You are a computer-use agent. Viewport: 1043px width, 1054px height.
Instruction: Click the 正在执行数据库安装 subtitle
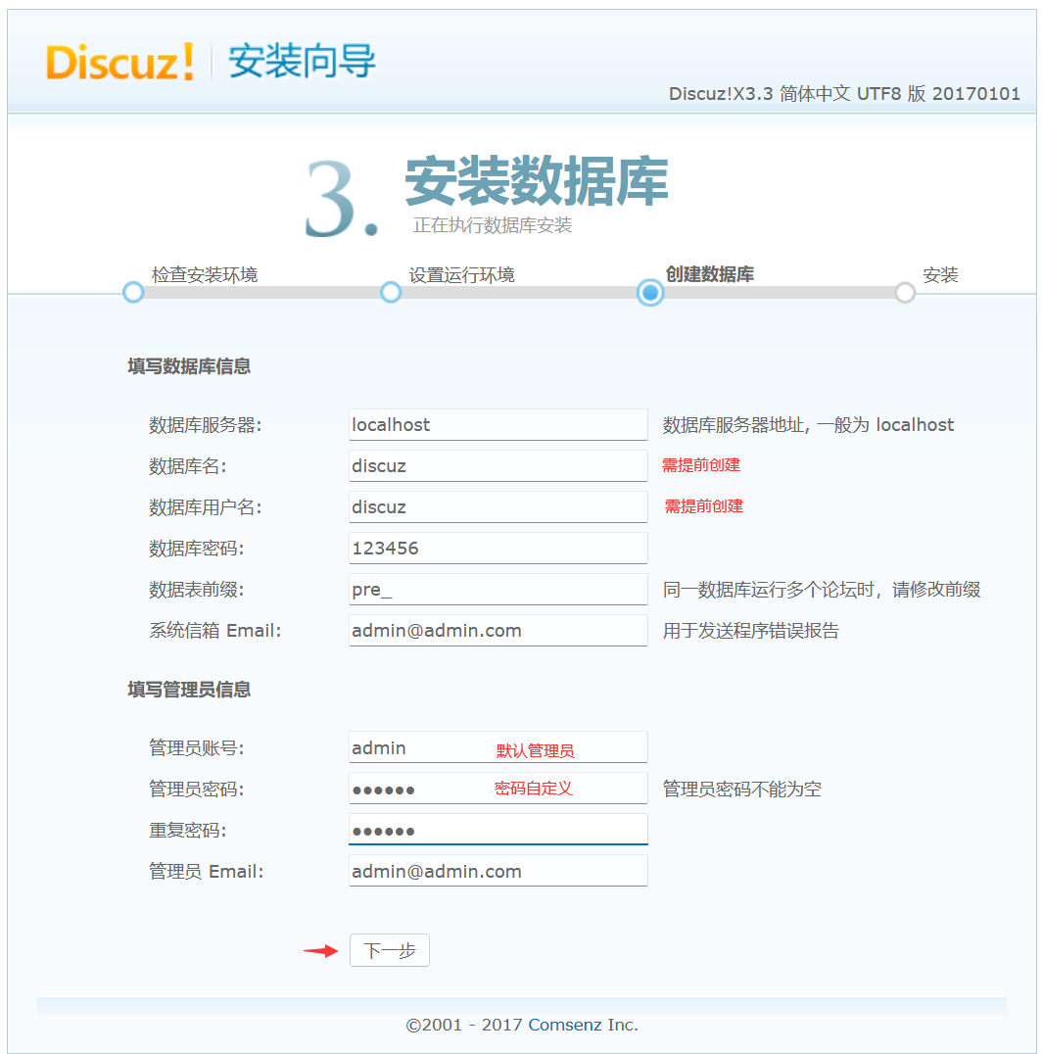point(492,224)
